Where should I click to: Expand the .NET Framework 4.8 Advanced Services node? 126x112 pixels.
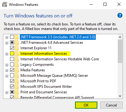point(7,43)
